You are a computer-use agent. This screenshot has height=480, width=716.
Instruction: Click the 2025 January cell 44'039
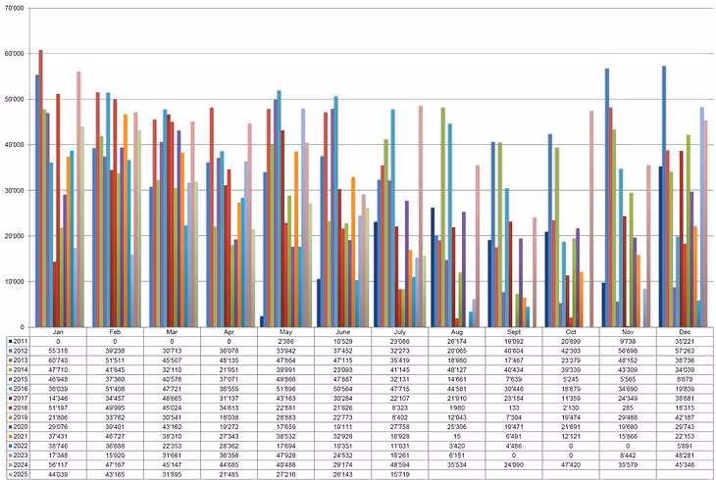58,474
